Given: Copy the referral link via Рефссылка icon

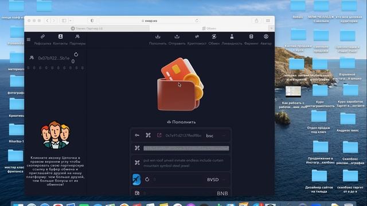Looking at the screenshot, I should [42, 39].
